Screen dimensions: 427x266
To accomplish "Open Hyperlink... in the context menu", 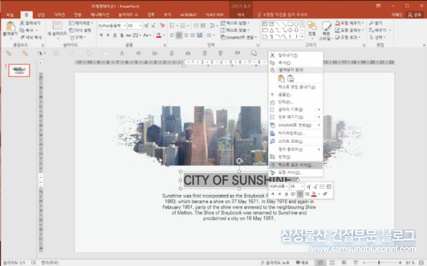I will [296, 133].
